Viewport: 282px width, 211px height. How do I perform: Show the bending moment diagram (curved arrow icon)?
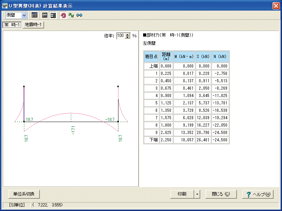click(x=63, y=15)
